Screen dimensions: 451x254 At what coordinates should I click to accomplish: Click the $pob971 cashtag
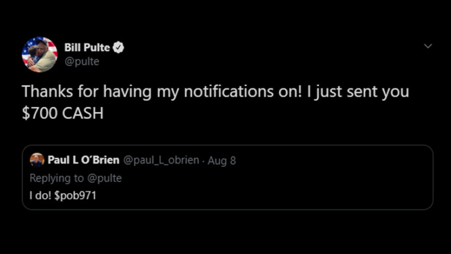tap(75, 196)
